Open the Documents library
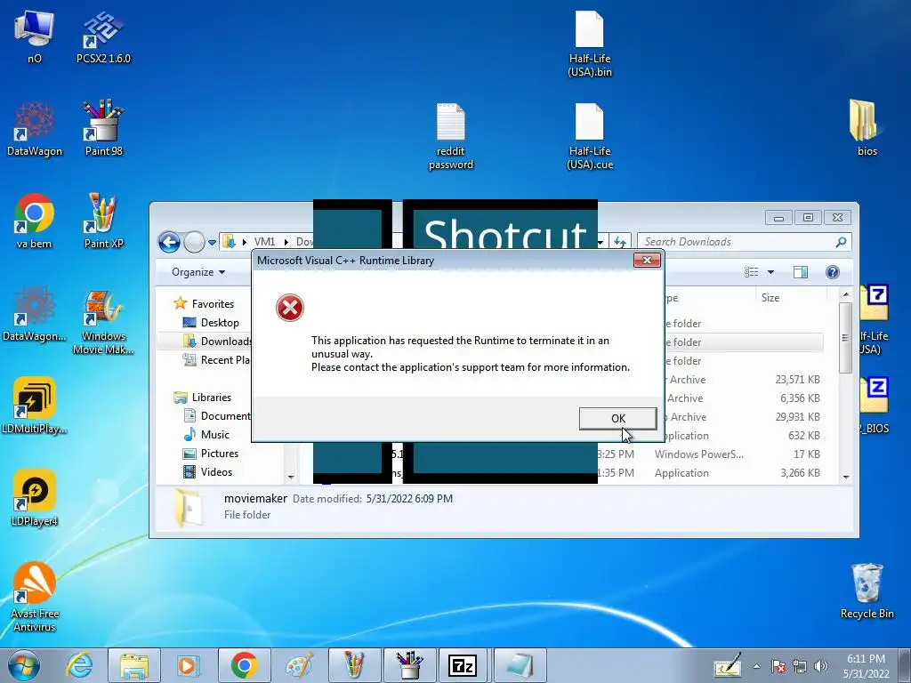This screenshot has height=683, width=911. coord(218,416)
